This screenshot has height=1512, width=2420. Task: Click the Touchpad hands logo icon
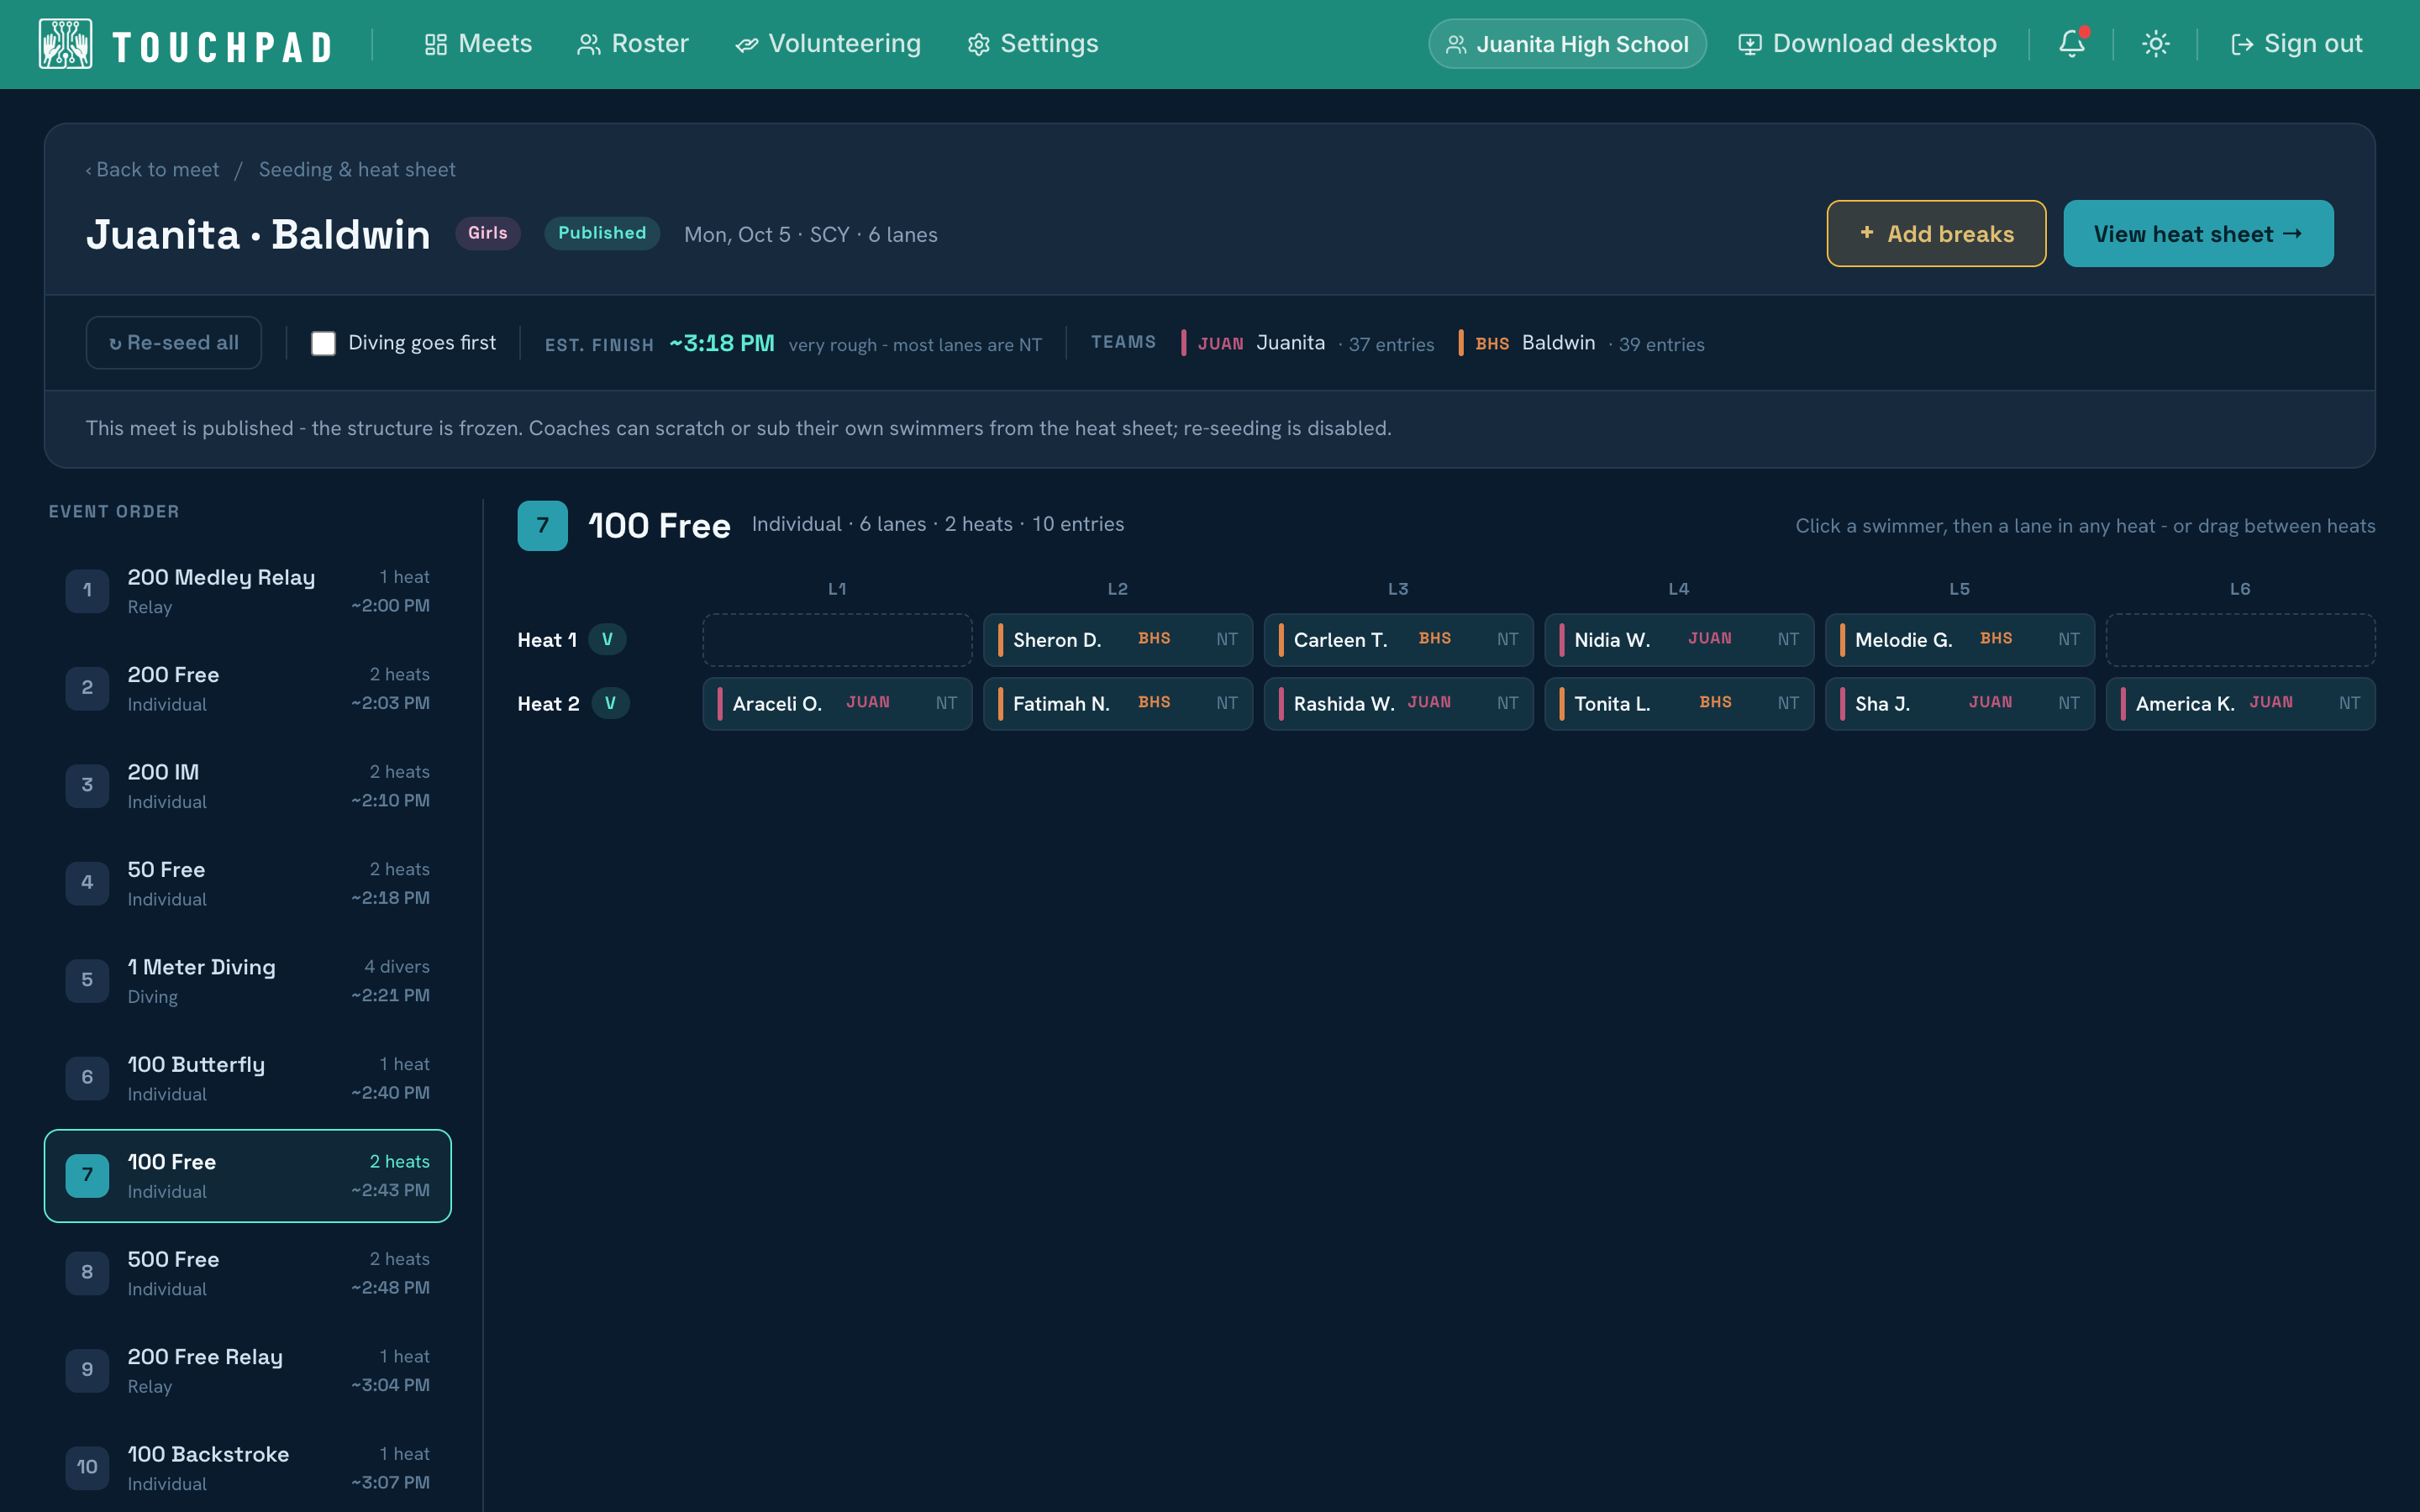(x=65, y=44)
